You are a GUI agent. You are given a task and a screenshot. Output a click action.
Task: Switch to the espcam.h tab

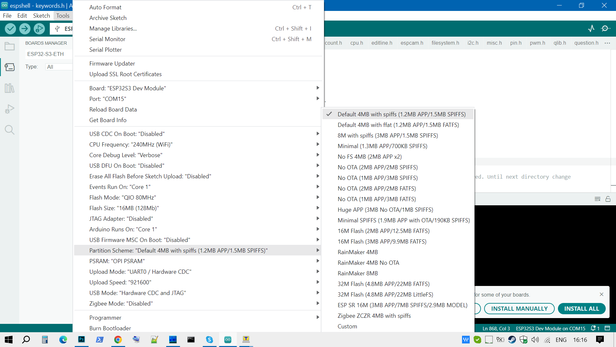point(412,43)
